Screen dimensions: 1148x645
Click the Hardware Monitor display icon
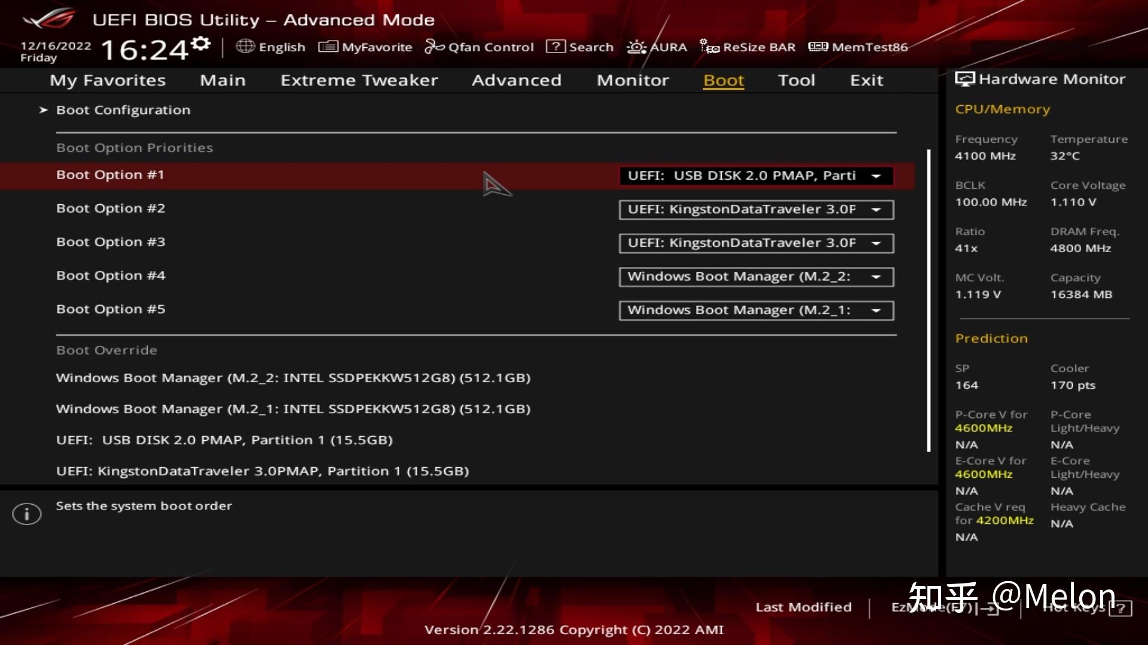[x=964, y=79]
